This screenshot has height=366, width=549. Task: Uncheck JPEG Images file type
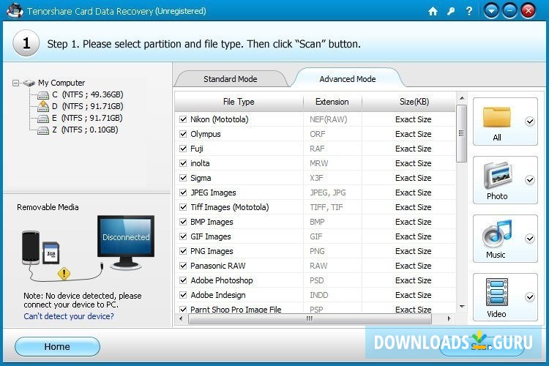tap(183, 193)
